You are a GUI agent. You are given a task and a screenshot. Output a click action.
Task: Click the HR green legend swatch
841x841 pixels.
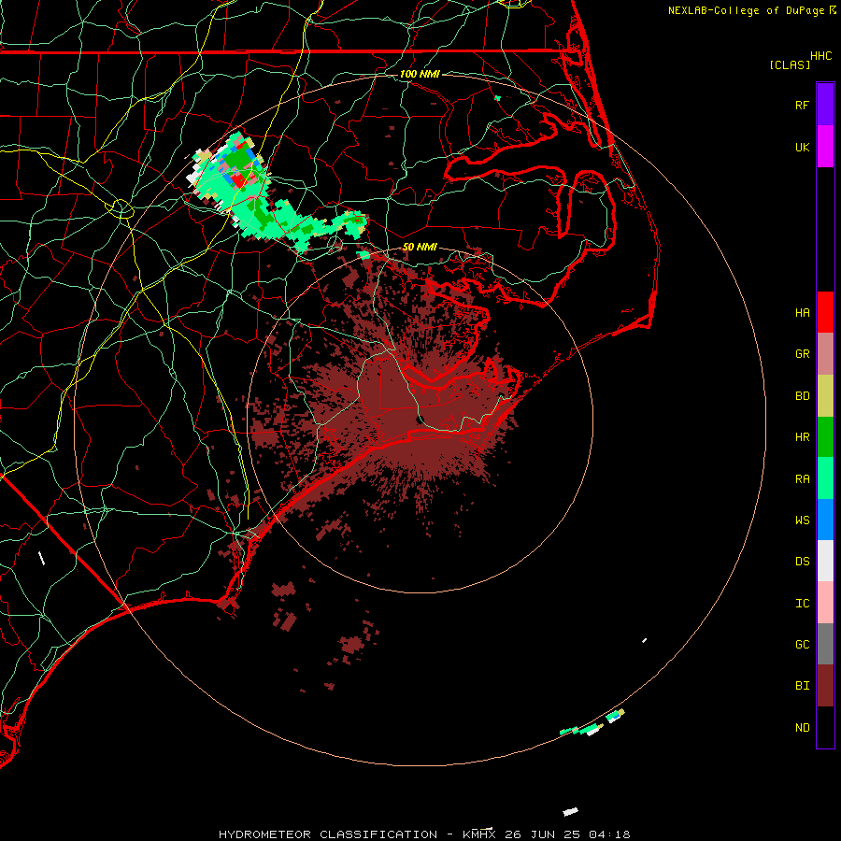coord(825,437)
